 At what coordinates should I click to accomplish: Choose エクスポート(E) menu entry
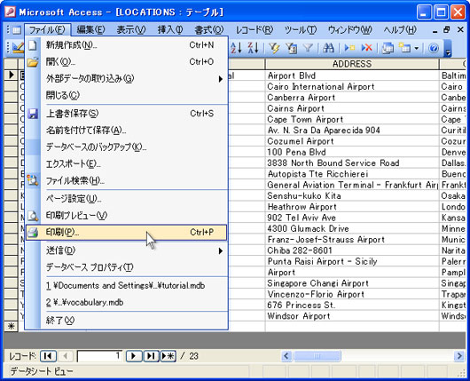tap(126, 164)
